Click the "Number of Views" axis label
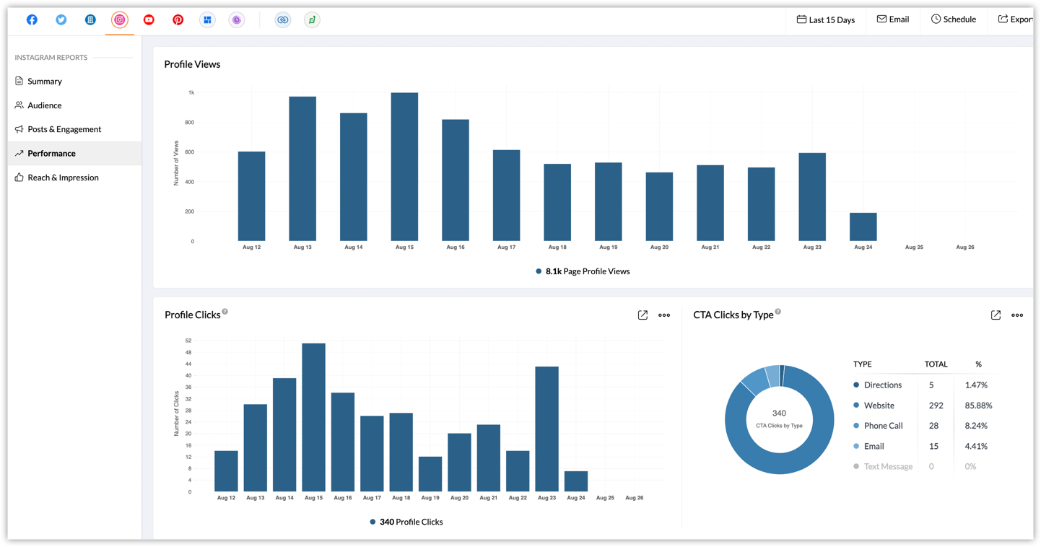This screenshot has height=547, width=1041. pyautogui.click(x=176, y=163)
